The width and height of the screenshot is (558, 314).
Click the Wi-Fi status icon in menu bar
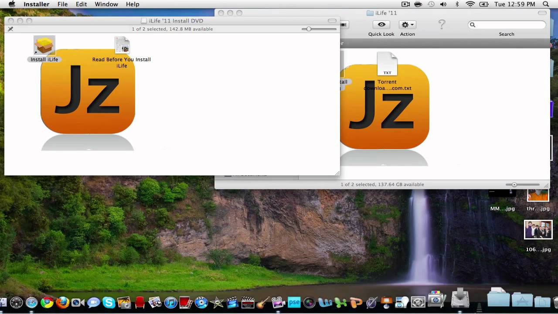pyautogui.click(x=470, y=4)
